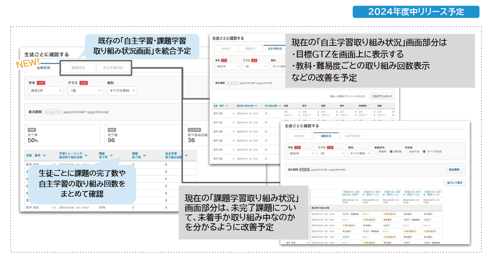Click the 取り組み回数 36 card

[197, 136]
